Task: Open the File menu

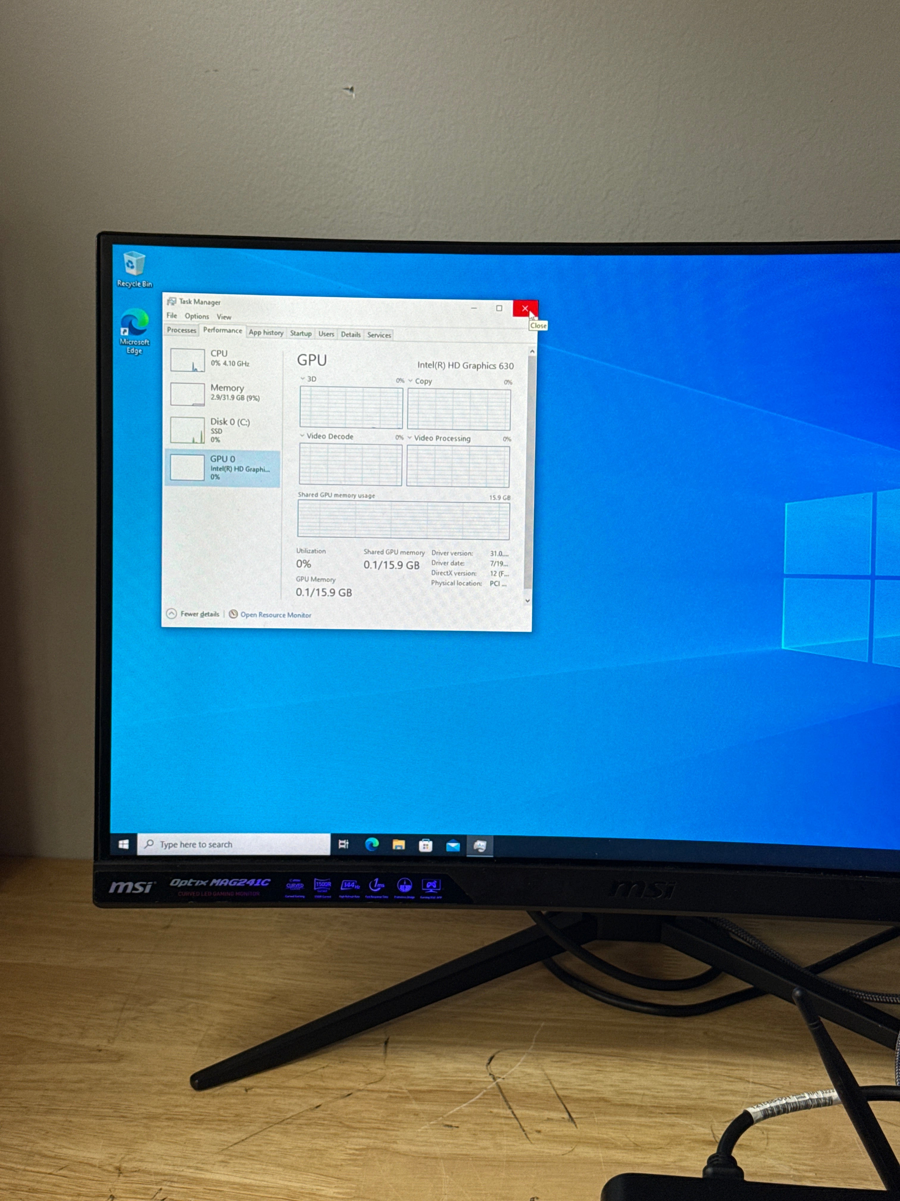Action: point(172,315)
